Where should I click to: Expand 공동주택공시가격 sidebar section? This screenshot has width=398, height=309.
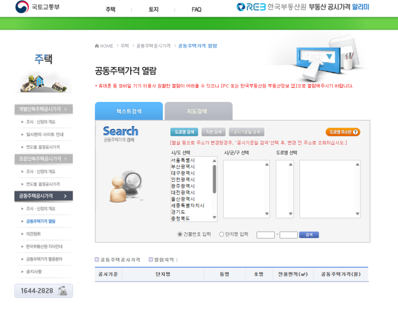click(x=44, y=196)
